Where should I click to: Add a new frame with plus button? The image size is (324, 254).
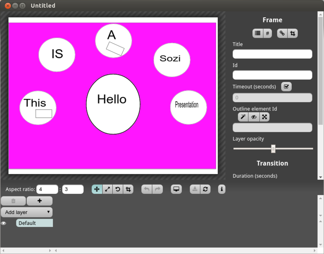pos(39,201)
